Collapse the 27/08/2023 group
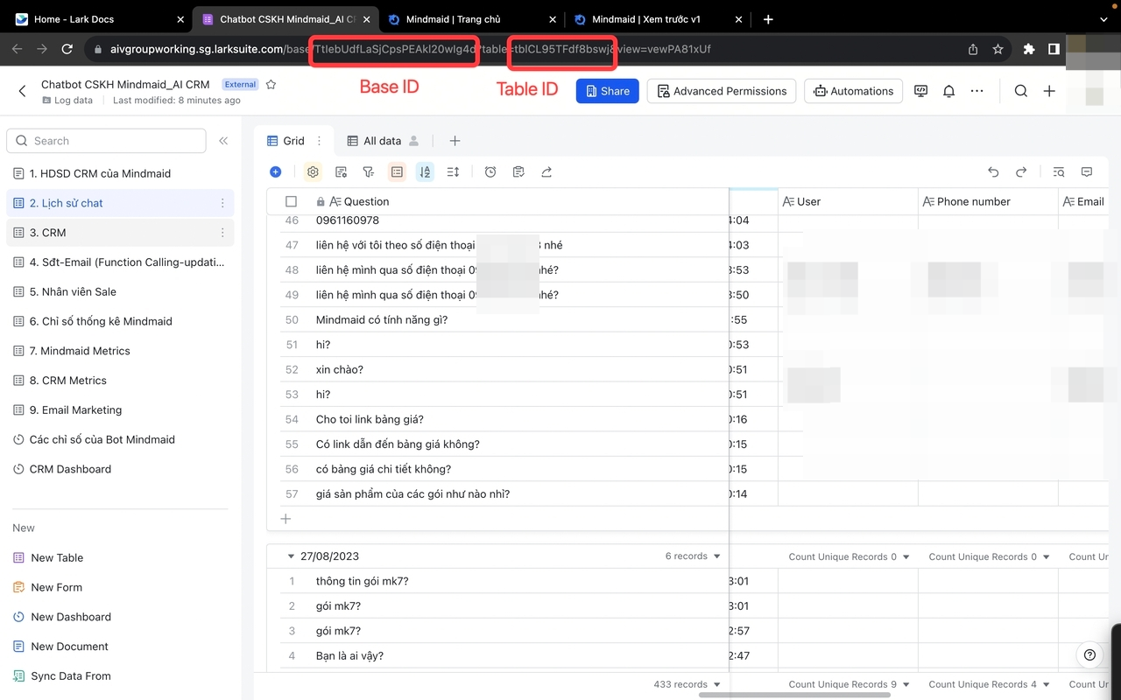The width and height of the screenshot is (1121, 700). (x=291, y=556)
